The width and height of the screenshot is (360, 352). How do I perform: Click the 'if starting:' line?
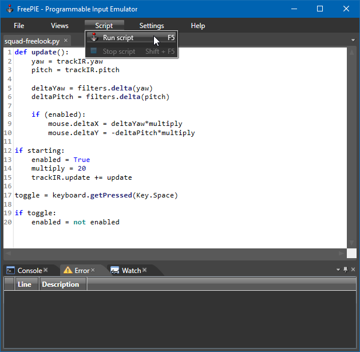39,151
